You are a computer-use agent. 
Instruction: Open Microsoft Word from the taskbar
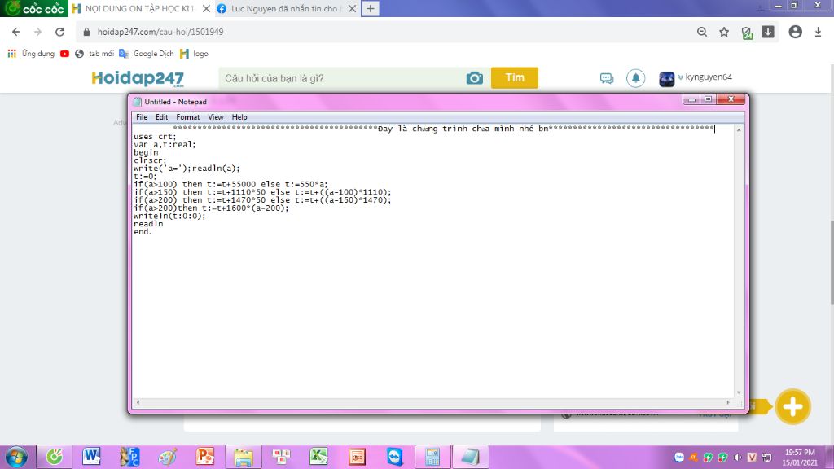click(x=91, y=457)
